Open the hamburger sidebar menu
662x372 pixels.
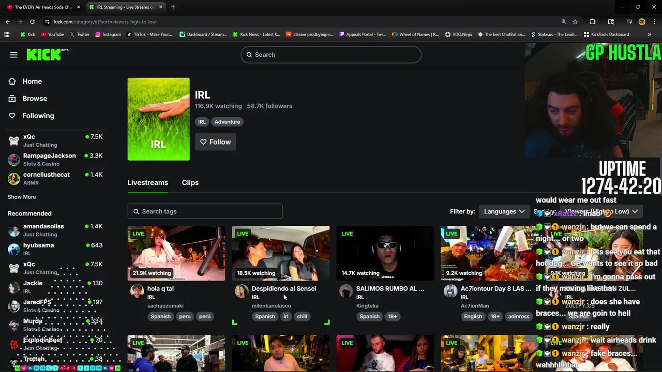14,55
